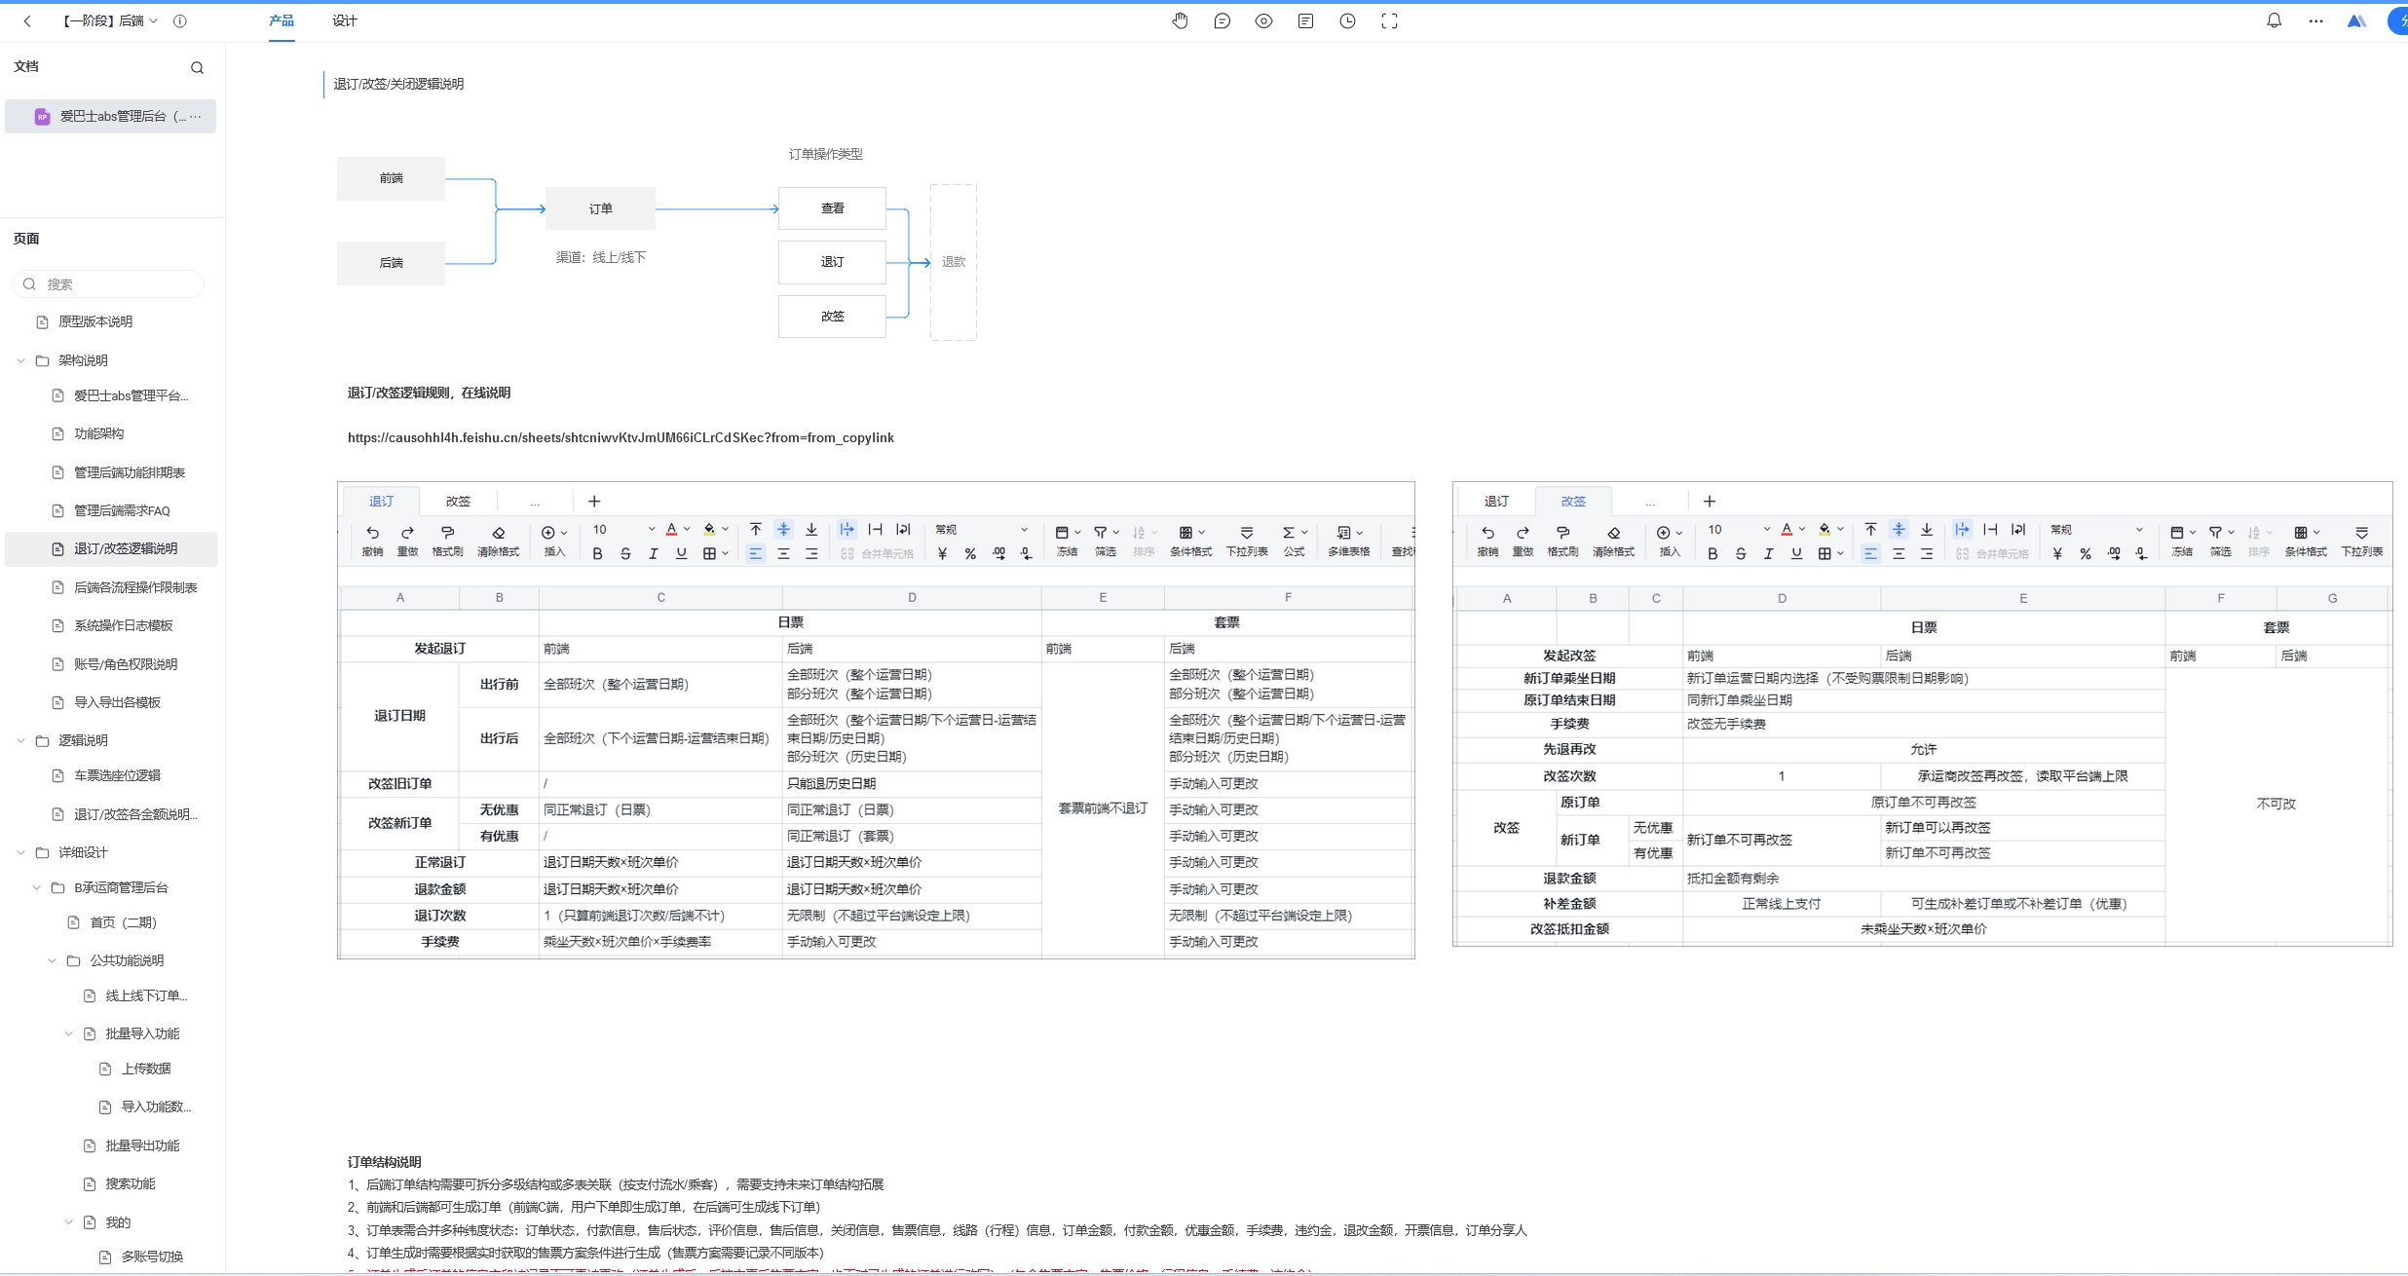Open the version history clock icon
Image resolution: width=2408 pixels, height=1276 pixels.
click(1347, 20)
